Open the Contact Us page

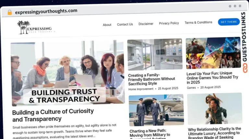[x=125, y=24]
